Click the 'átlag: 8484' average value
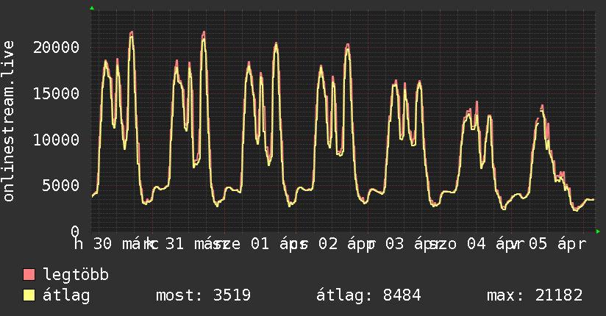This screenshot has height=316, width=606. pos(368,295)
